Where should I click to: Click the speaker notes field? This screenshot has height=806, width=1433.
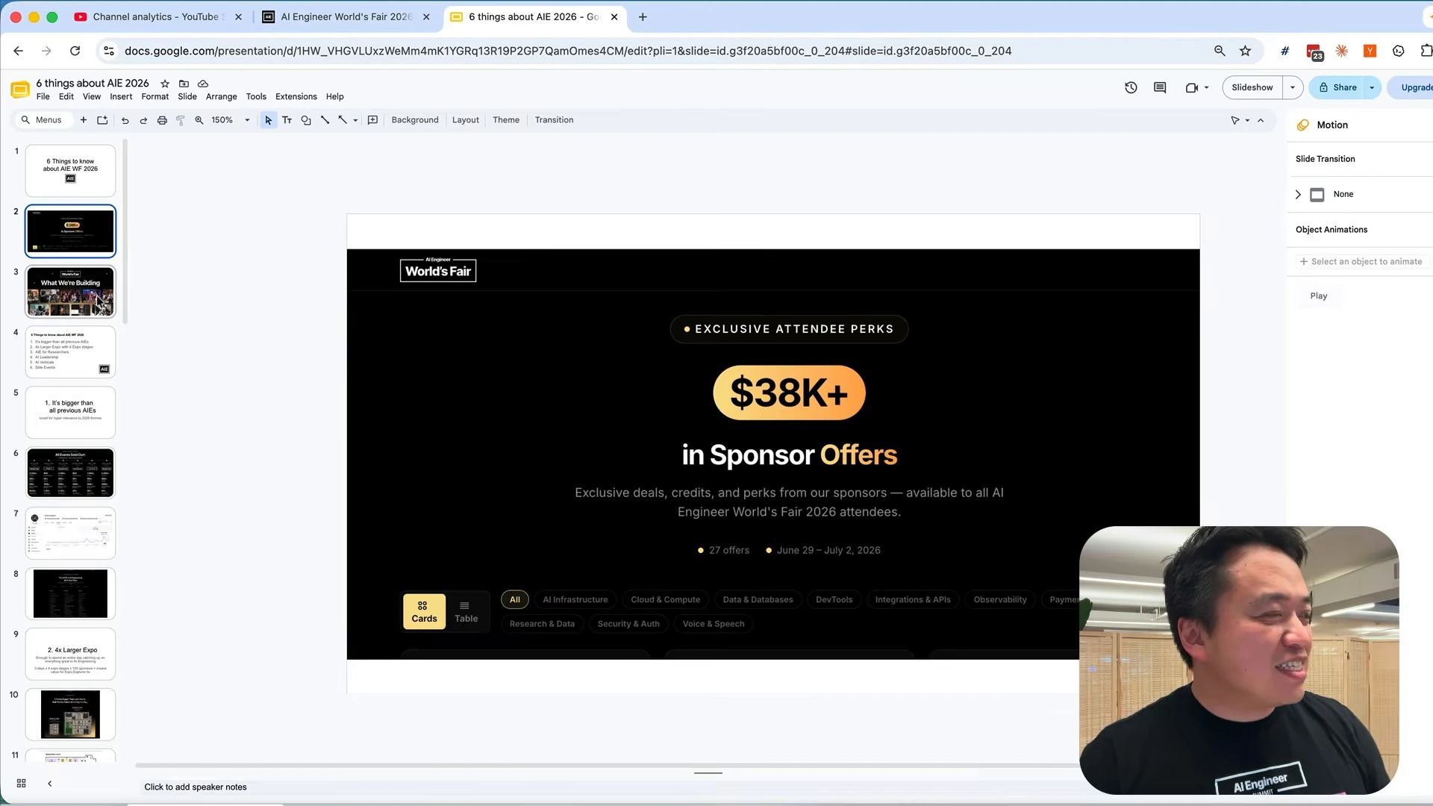tap(608, 787)
